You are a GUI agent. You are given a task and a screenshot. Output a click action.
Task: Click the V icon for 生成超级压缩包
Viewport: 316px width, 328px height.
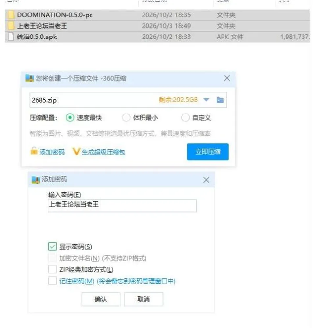[76, 151]
